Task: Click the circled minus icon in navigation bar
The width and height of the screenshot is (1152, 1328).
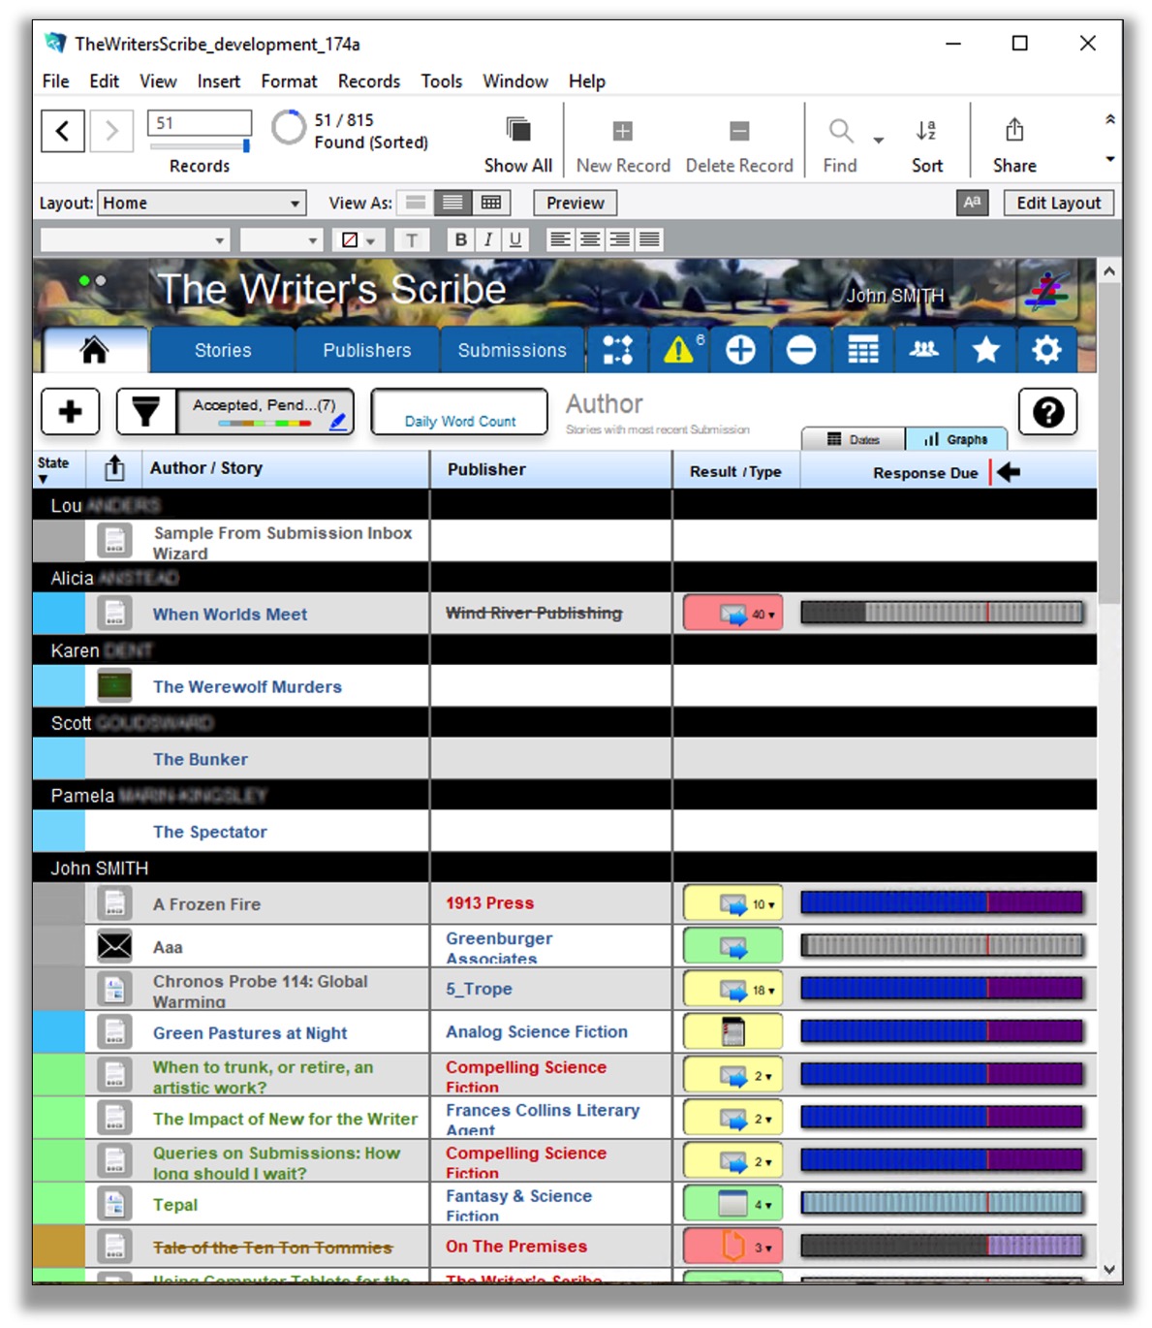Action: [801, 350]
